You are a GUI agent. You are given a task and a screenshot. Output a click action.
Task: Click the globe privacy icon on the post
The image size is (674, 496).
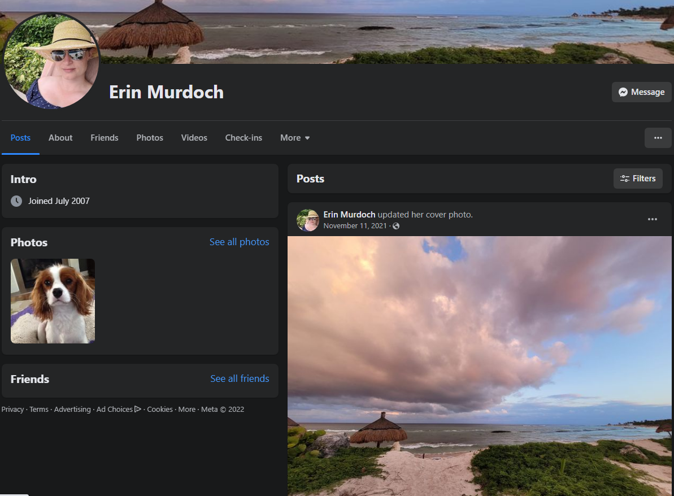pyautogui.click(x=395, y=226)
